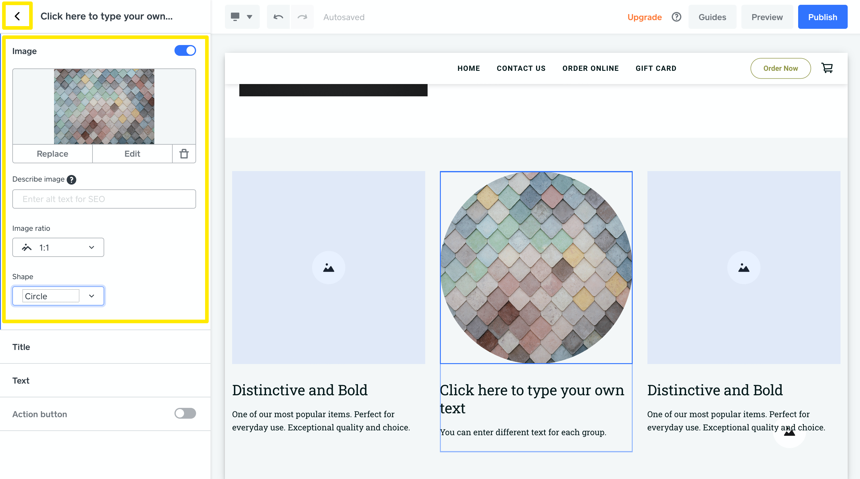Click the Upgrade link
860x479 pixels.
tap(644, 17)
